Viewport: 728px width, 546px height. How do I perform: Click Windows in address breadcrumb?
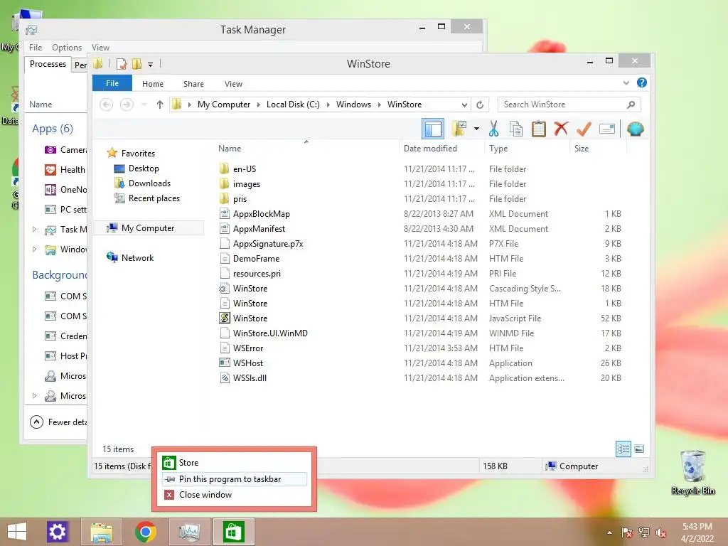tap(353, 105)
